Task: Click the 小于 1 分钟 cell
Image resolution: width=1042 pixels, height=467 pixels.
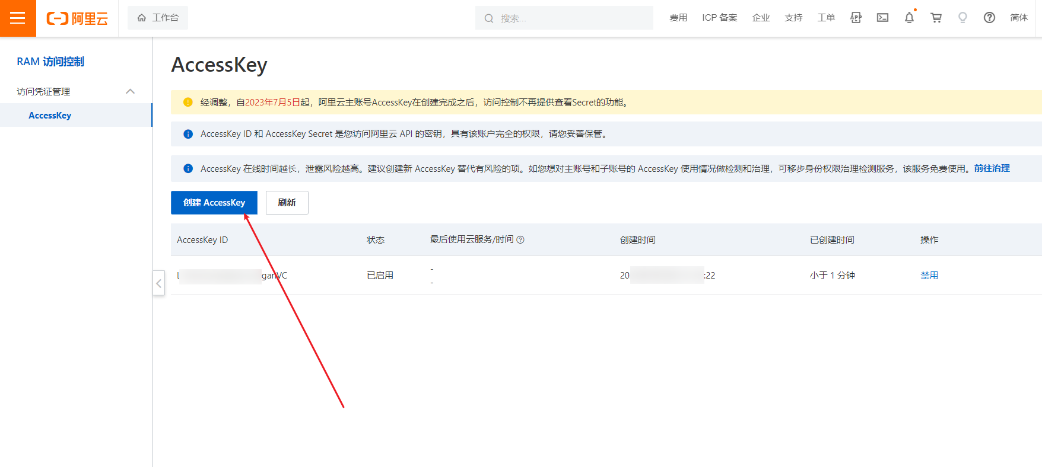Action: pos(833,276)
